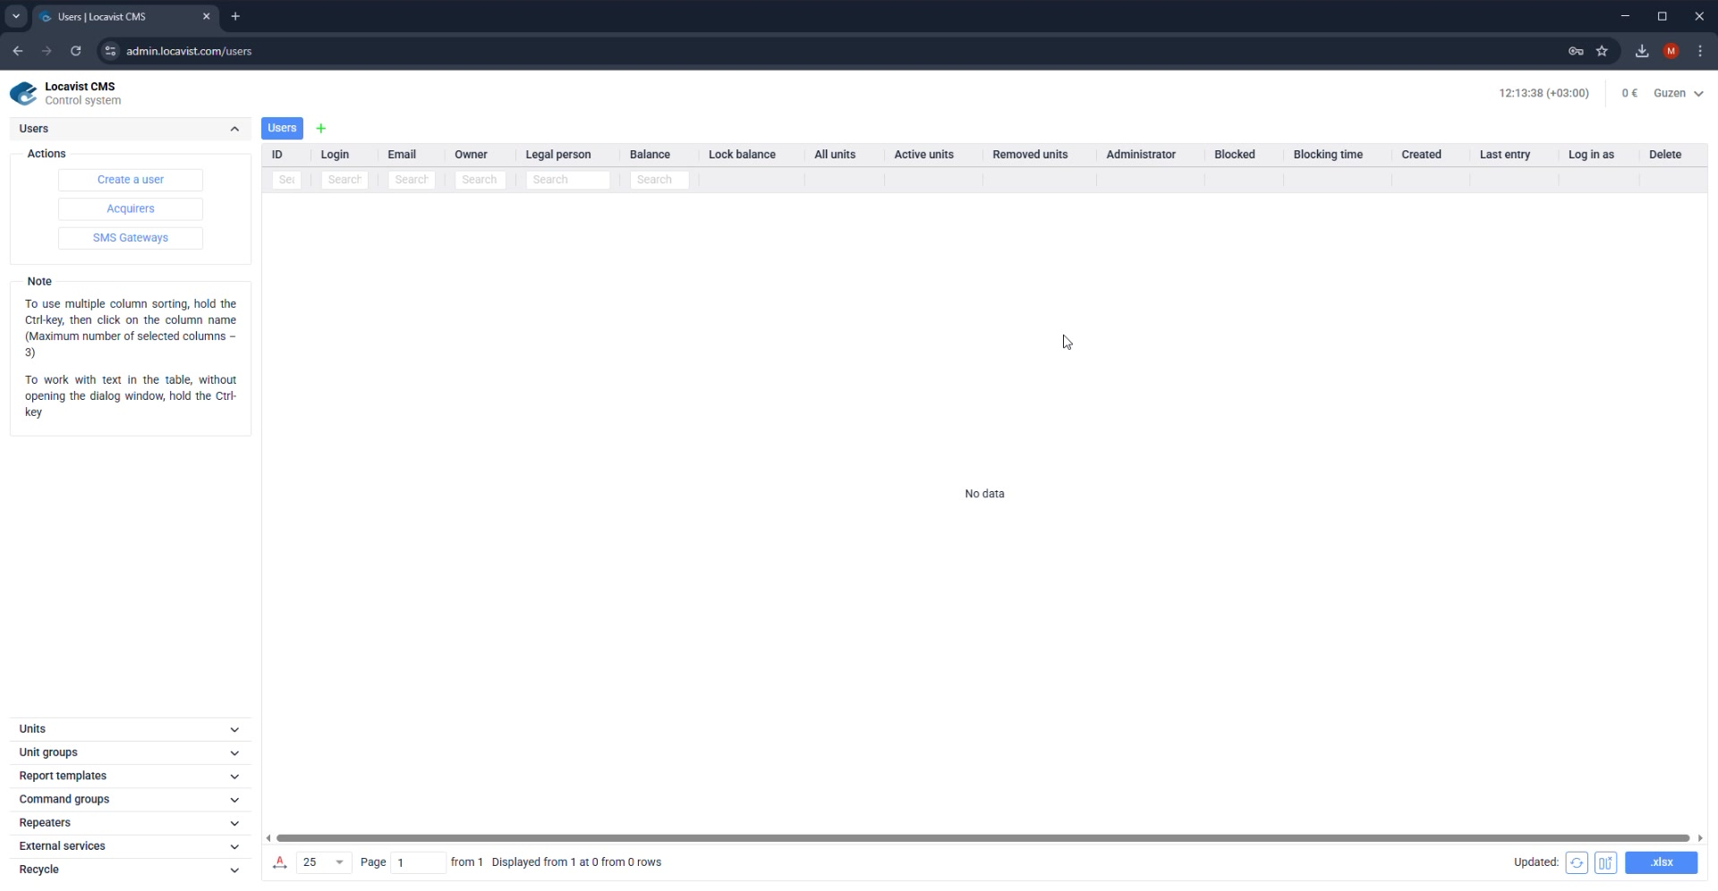Sort by Active units column header
Image resolution: width=1718 pixels, height=891 pixels.
pyautogui.click(x=923, y=155)
